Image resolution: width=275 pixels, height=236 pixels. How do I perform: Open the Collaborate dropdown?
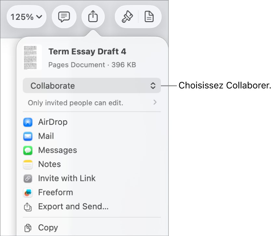(x=92, y=86)
